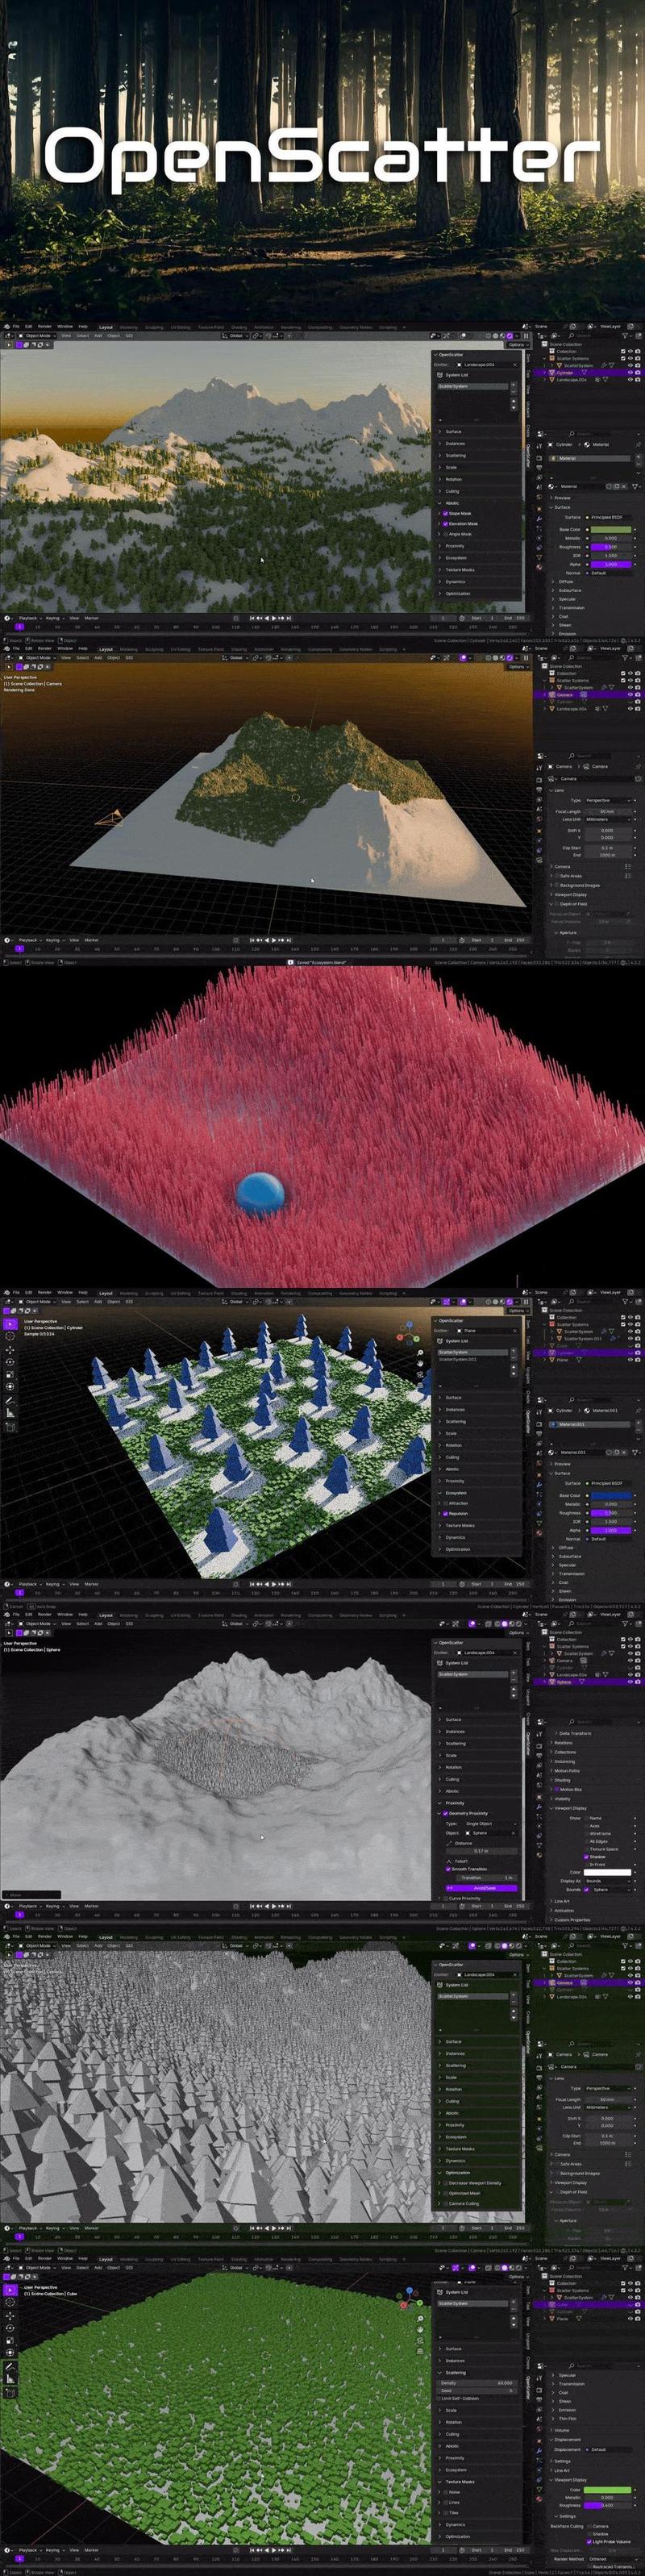Switch to the Sculpting tab in snowy-forest screenshot

click(x=154, y=328)
